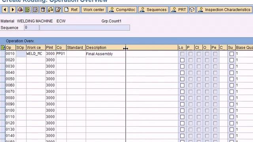Select the Su column header
Viewport: 253px width, 142px height.
(x=231, y=47)
